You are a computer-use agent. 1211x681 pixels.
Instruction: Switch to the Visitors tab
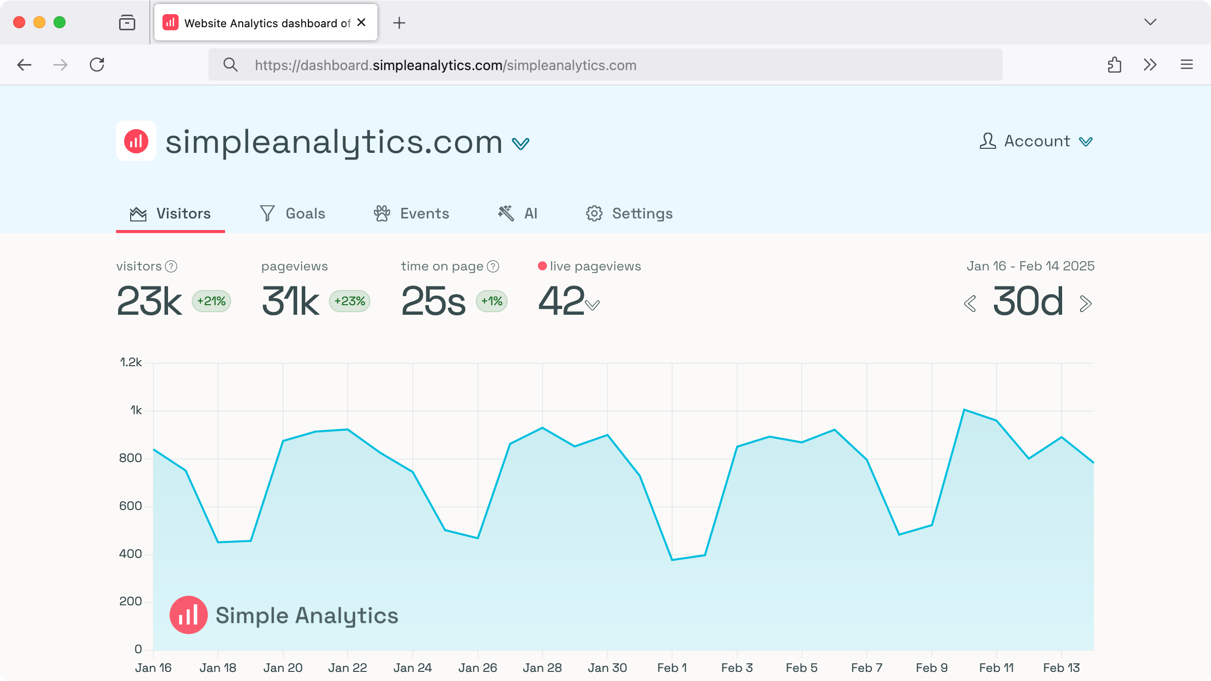(171, 213)
